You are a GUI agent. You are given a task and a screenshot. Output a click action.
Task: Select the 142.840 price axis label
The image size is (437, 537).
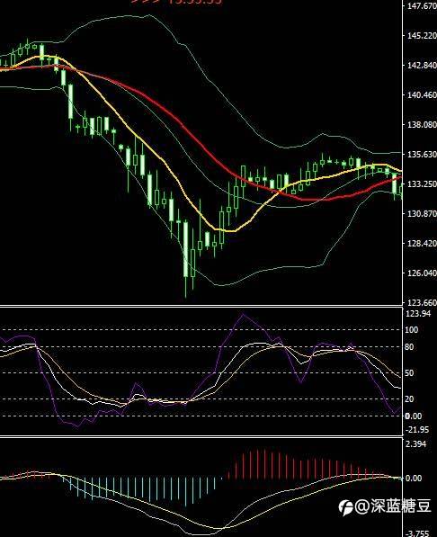pyautogui.click(x=422, y=65)
